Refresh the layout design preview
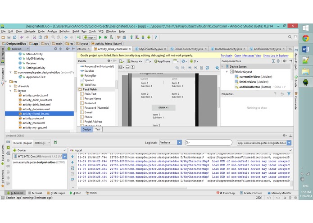Screen dimensions: 313x223 (208, 68)
